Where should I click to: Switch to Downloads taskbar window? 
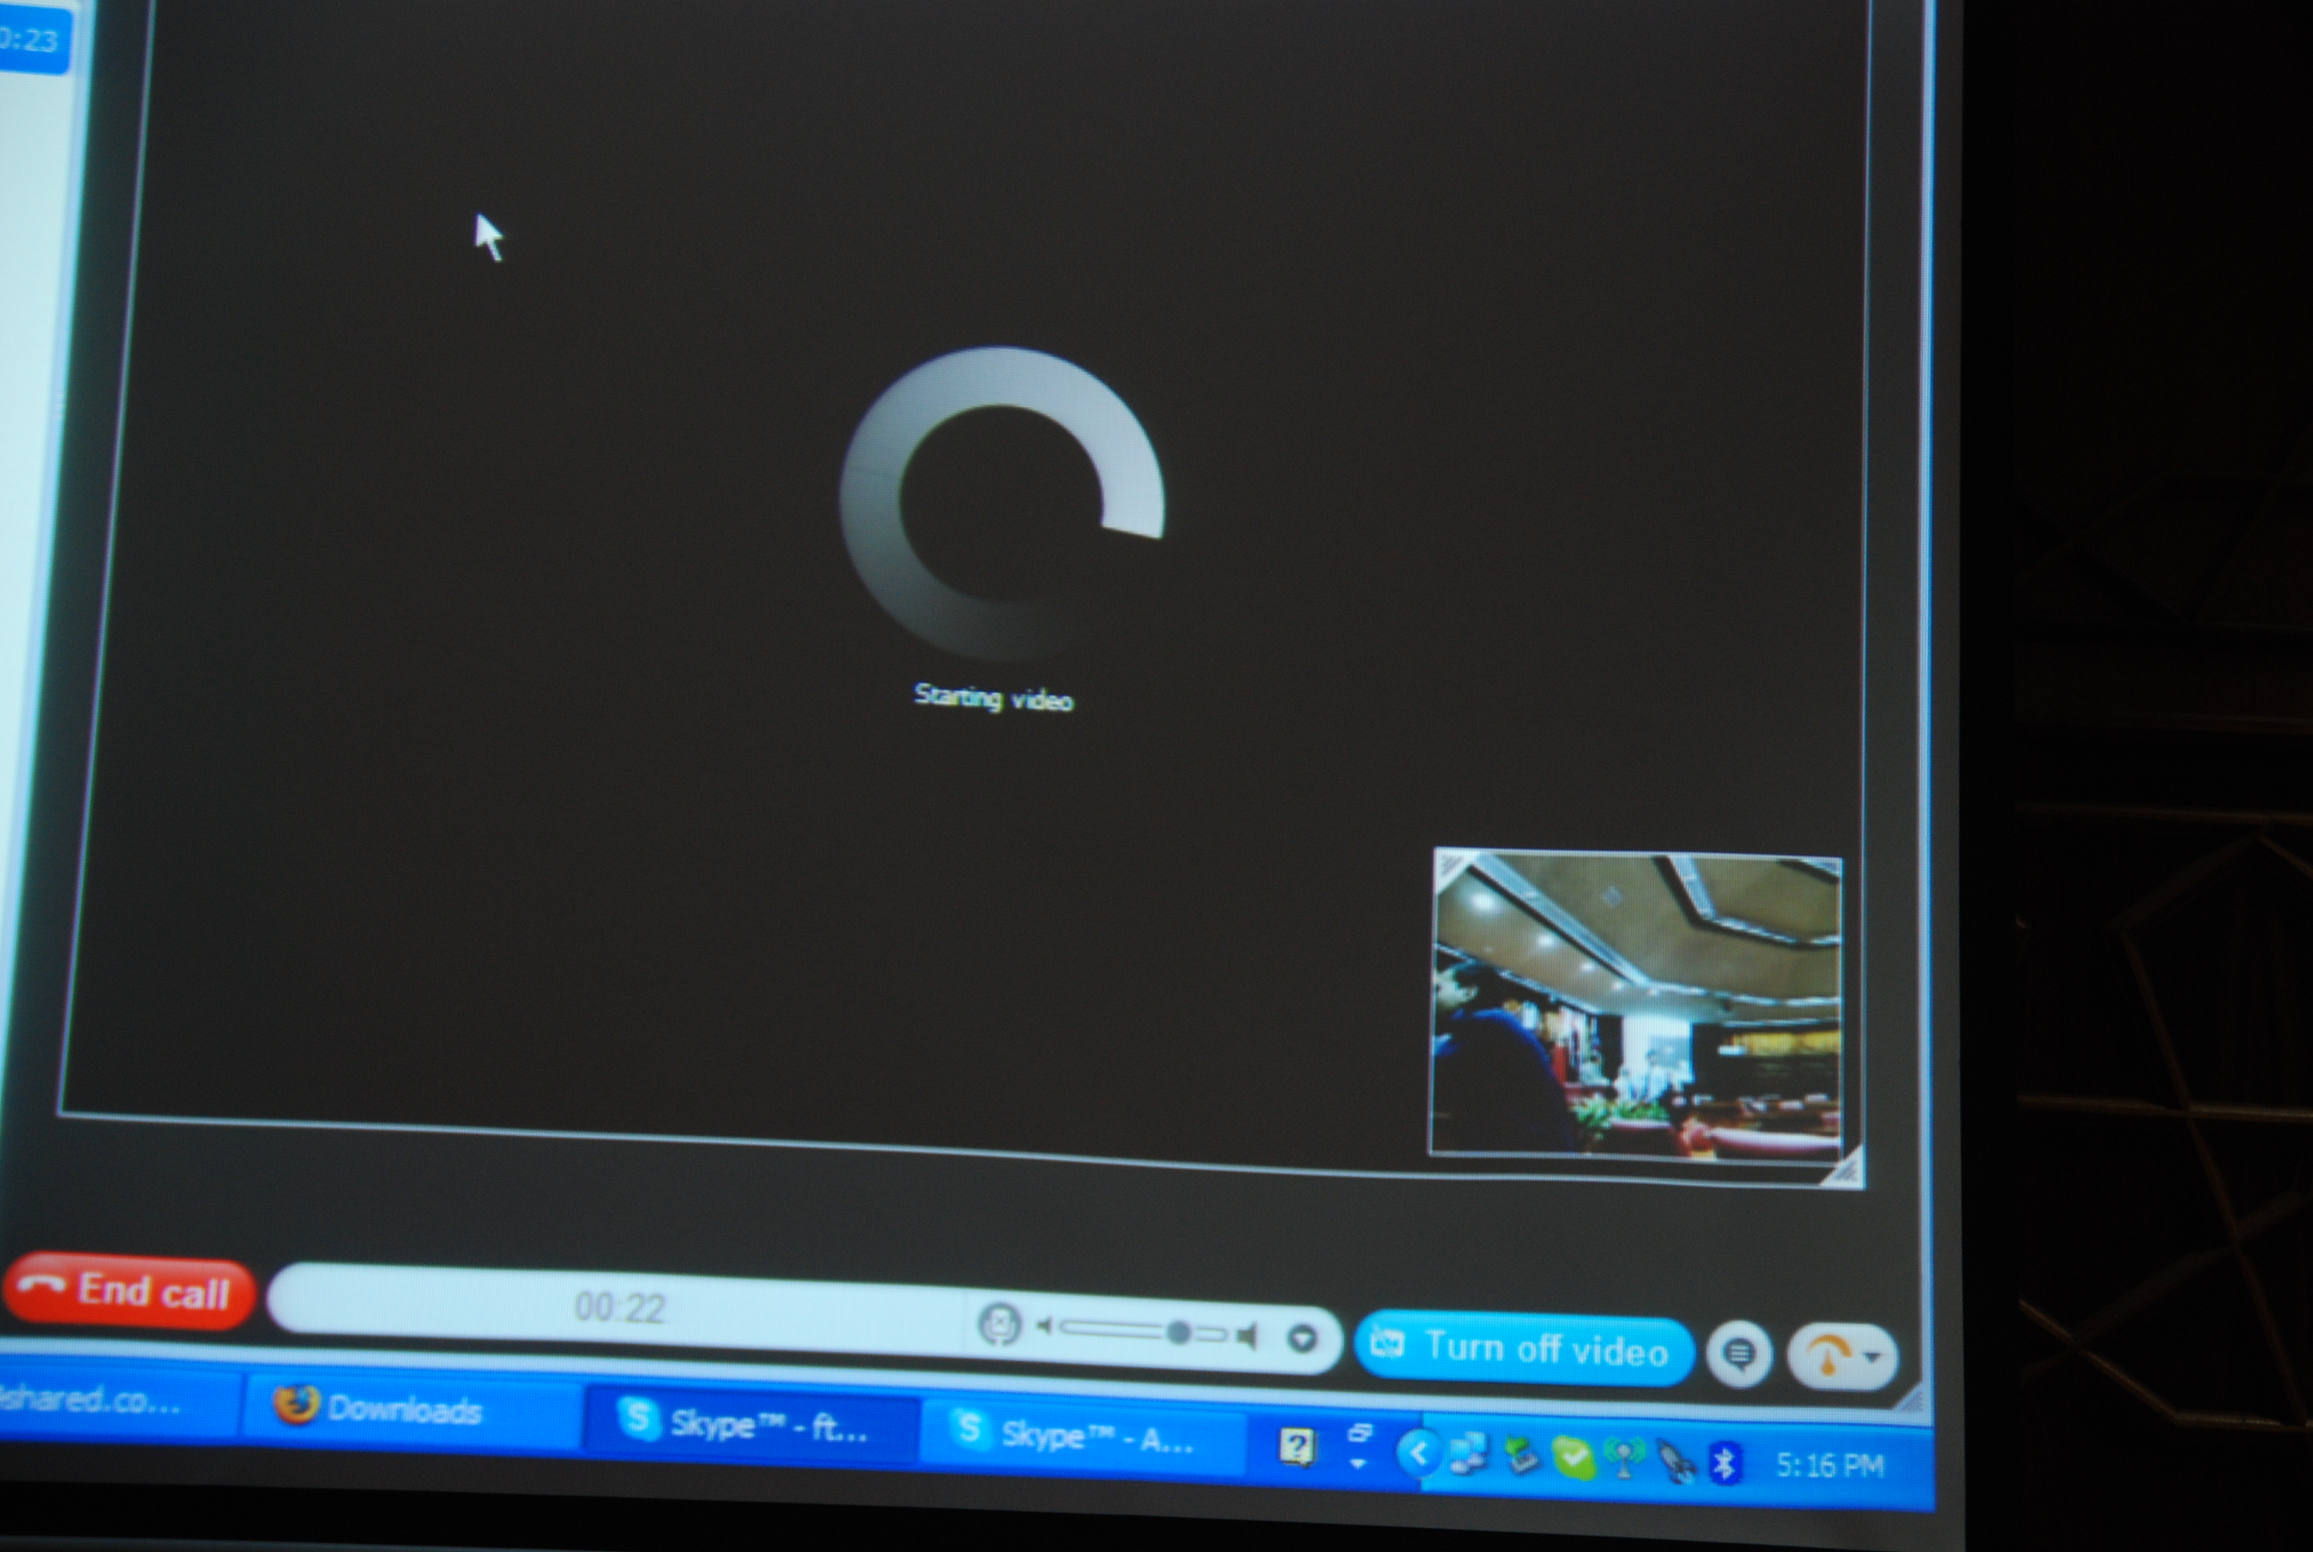coord(412,1408)
